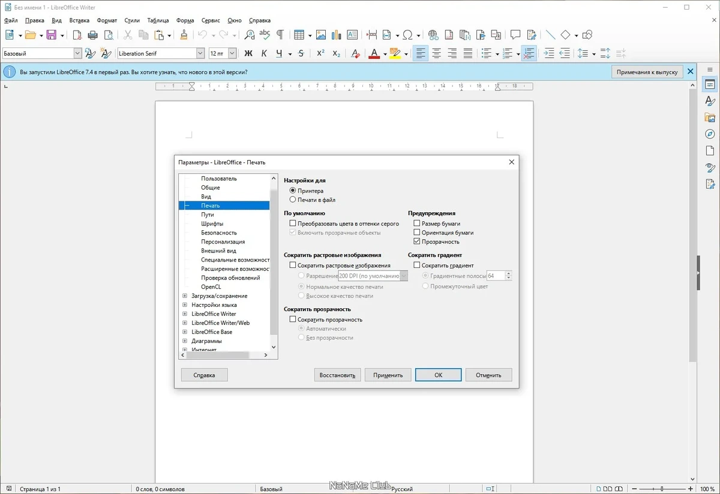Click the Clear direct formatting icon
Viewport: 720px width, 494px height.
pos(355,53)
